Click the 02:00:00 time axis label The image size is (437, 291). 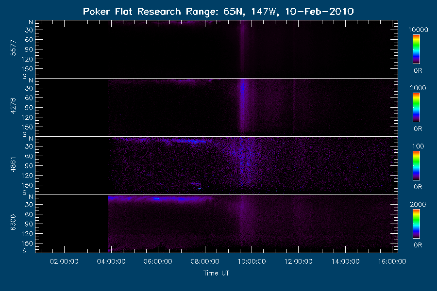[x=64, y=261]
